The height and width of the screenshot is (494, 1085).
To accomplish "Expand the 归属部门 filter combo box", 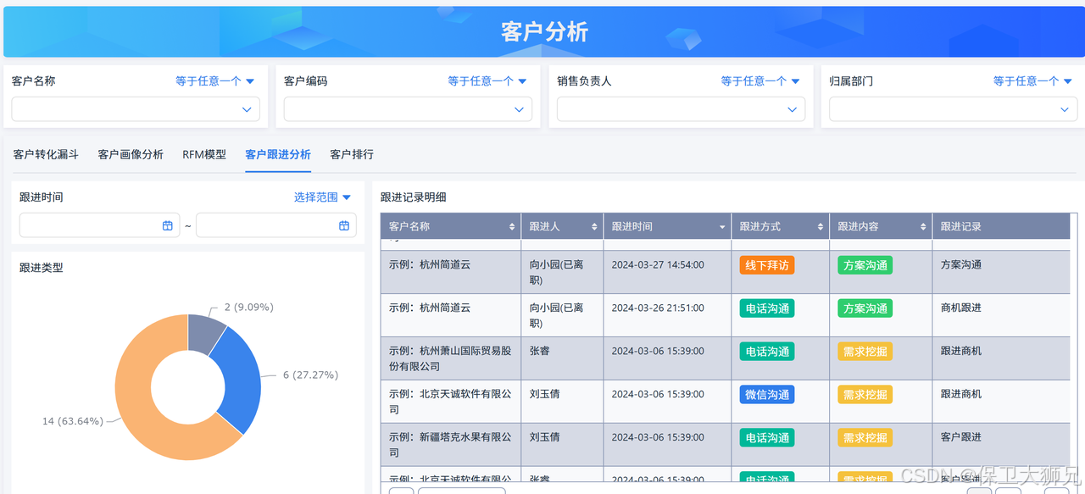I will point(953,109).
